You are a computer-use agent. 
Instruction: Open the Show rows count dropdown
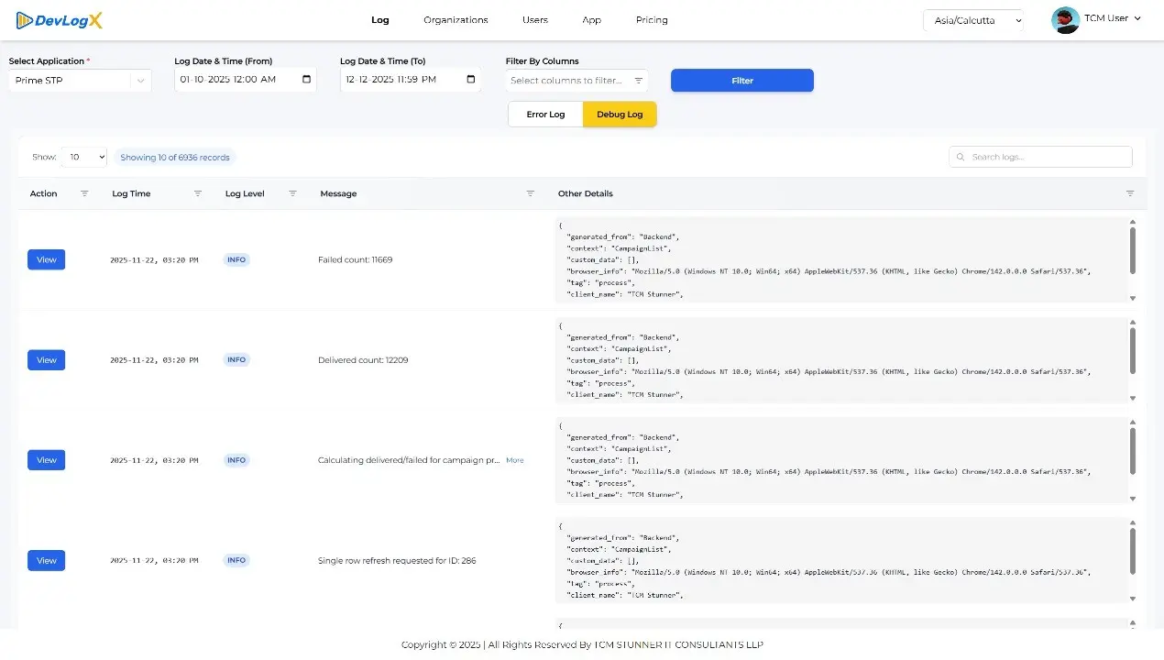pyautogui.click(x=84, y=158)
